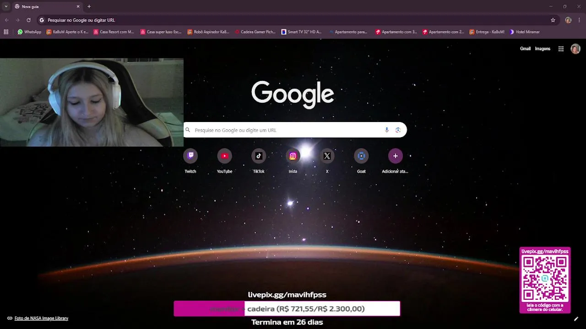Viewport: 586px width, 329px height.
Task: Open the Casa super luxo bookmark
Action: (161, 32)
